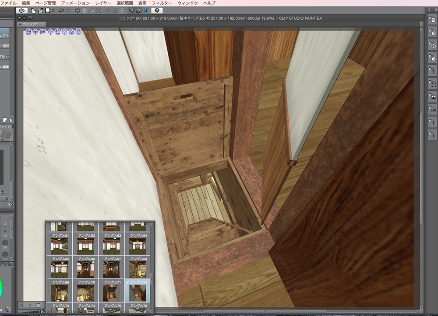Toggle snap to special ruler icon
Image resolution: width=438 pixels, height=316 pixels.
tap(138, 10)
